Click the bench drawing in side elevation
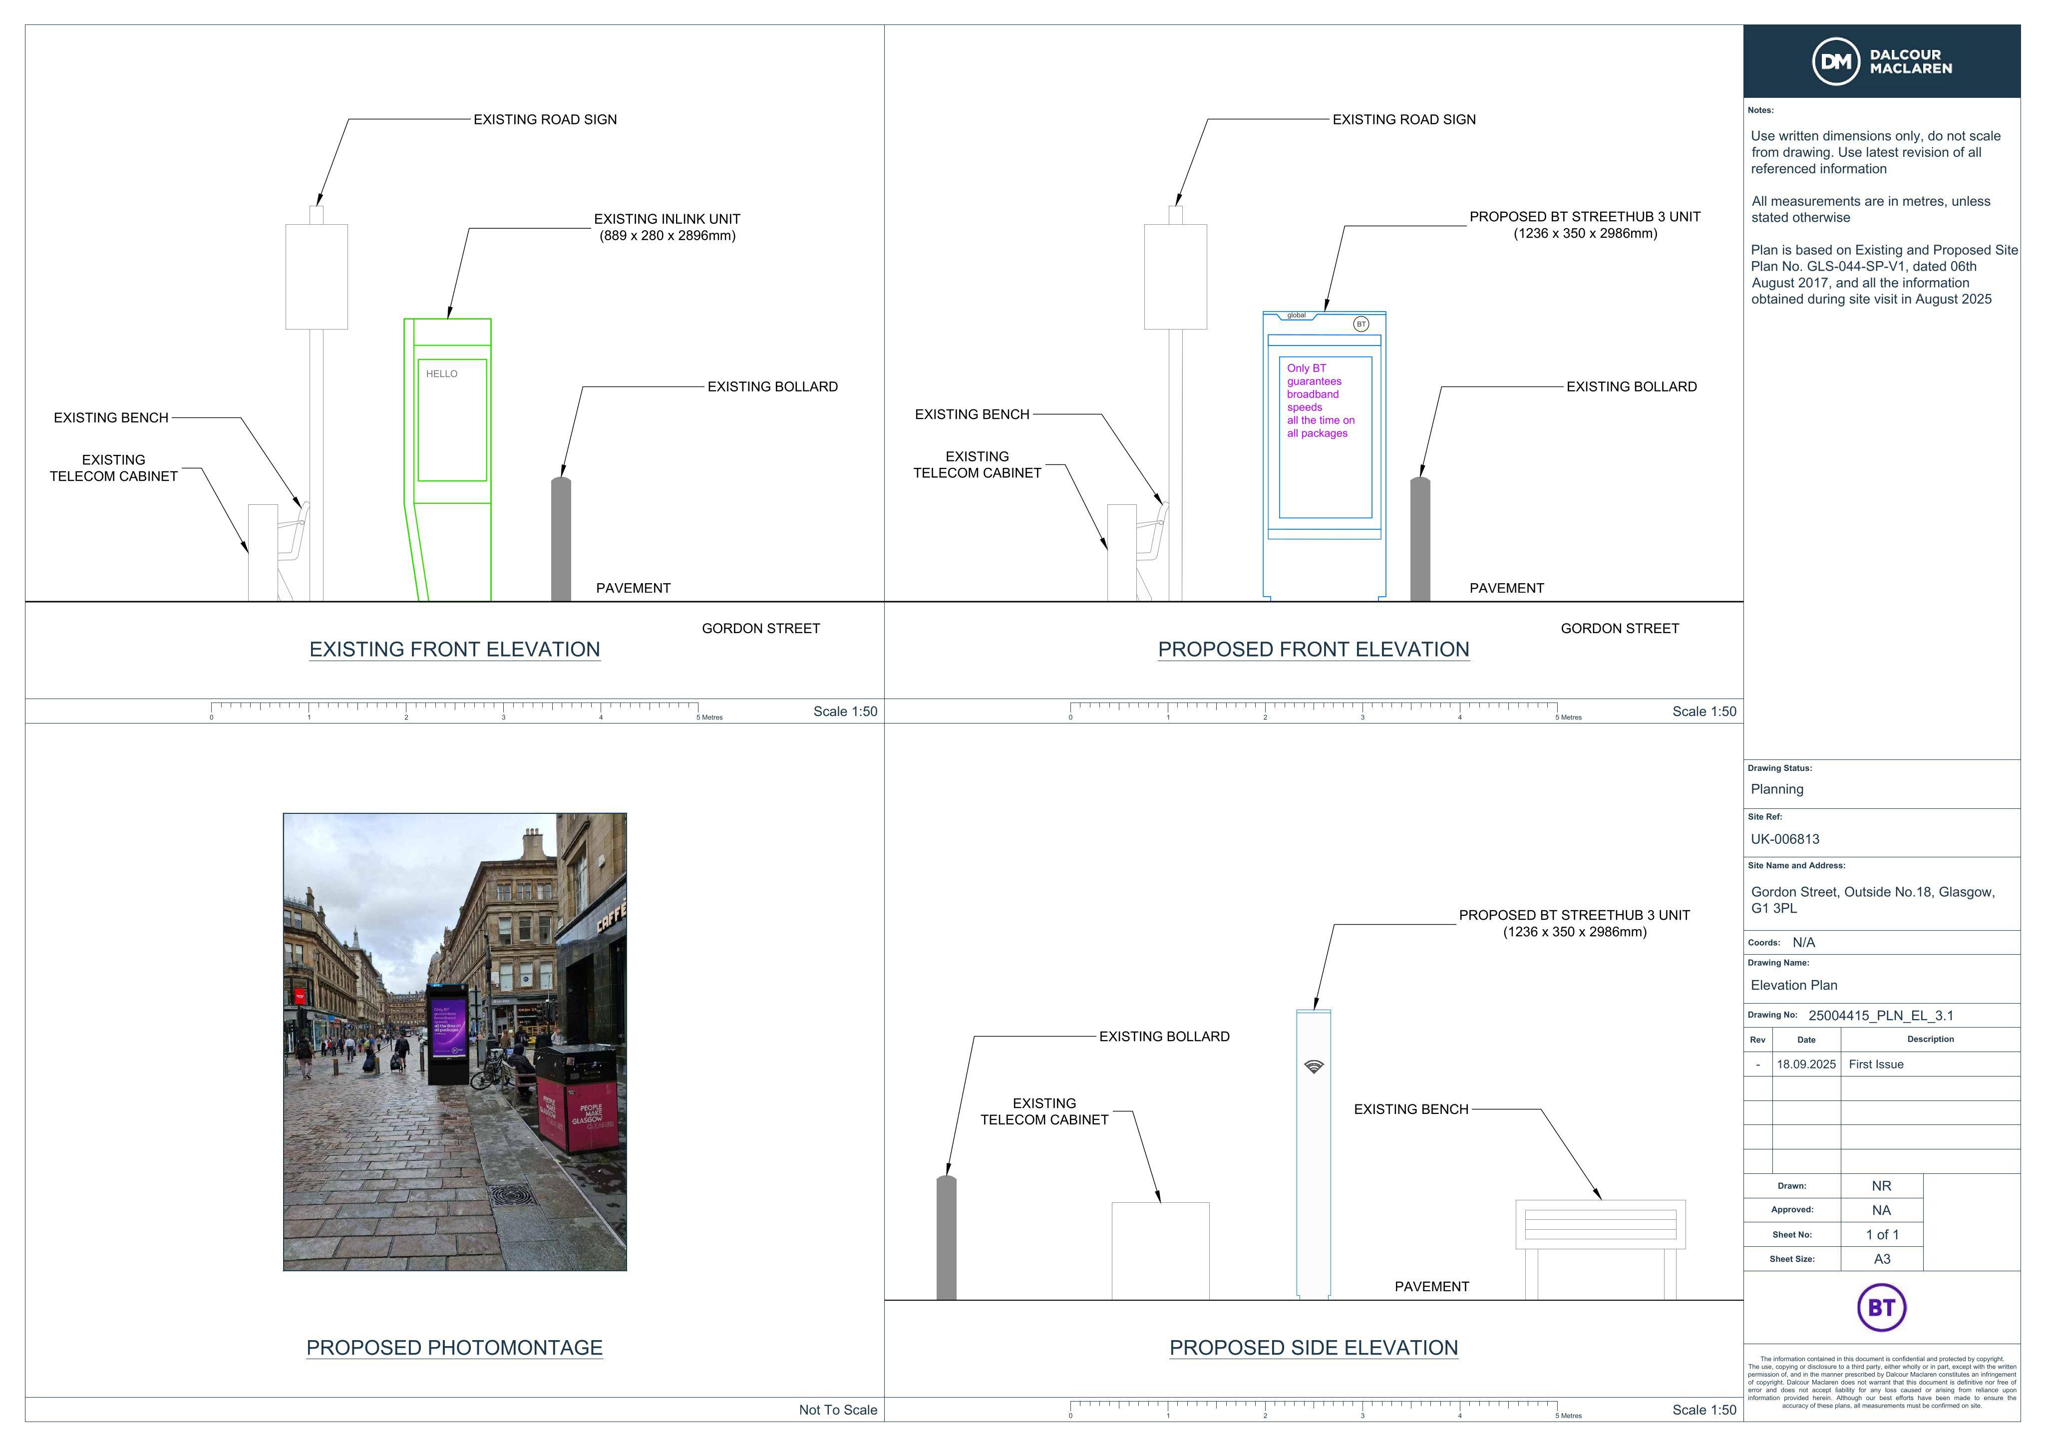The height and width of the screenshot is (1446, 2045). point(1601,1249)
